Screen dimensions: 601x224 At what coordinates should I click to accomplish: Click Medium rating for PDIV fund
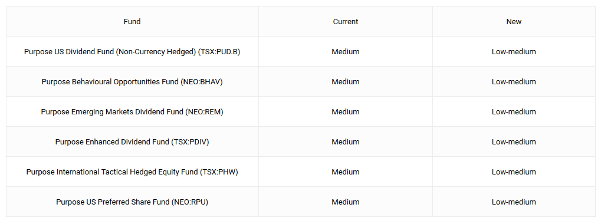(x=346, y=141)
